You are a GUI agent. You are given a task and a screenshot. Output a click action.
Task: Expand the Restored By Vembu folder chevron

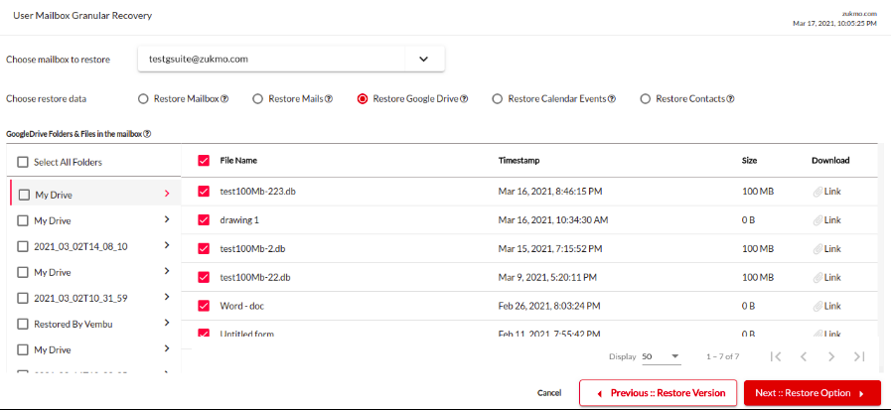167,323
